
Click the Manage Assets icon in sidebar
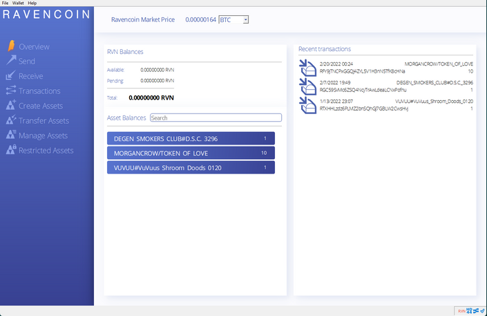tap(11, 134)
